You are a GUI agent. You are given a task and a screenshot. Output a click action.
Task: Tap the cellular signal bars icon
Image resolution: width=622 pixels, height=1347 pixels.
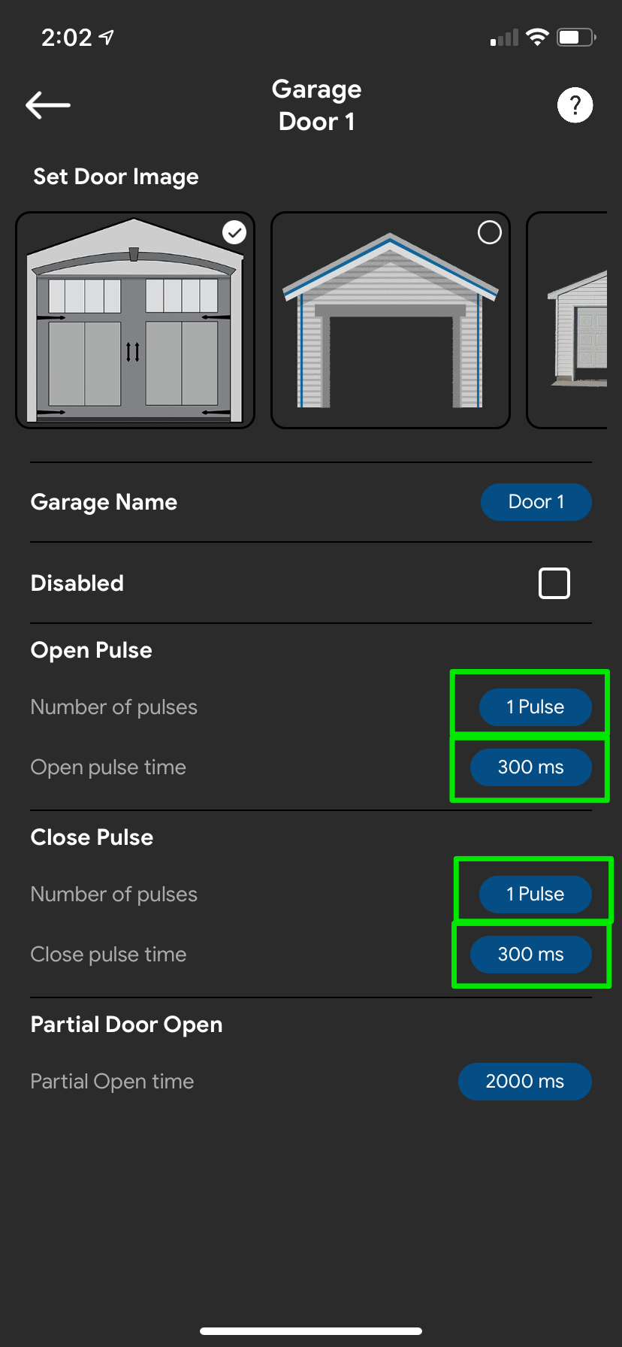tap(504, 38)
